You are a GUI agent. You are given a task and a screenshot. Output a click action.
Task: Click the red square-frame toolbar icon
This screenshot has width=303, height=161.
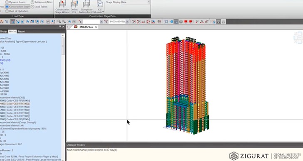pos(148,22)
